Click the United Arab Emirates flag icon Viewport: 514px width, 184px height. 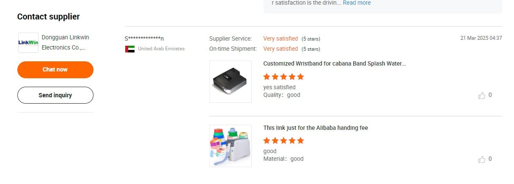(x=130, y=49)
